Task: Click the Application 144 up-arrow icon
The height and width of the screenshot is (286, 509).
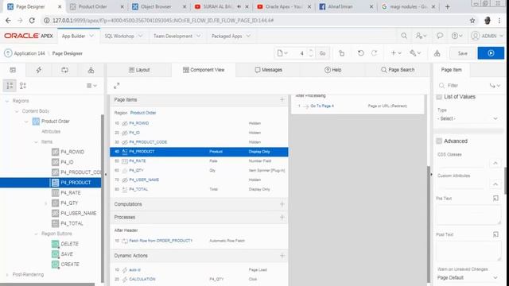Action: 8,53
